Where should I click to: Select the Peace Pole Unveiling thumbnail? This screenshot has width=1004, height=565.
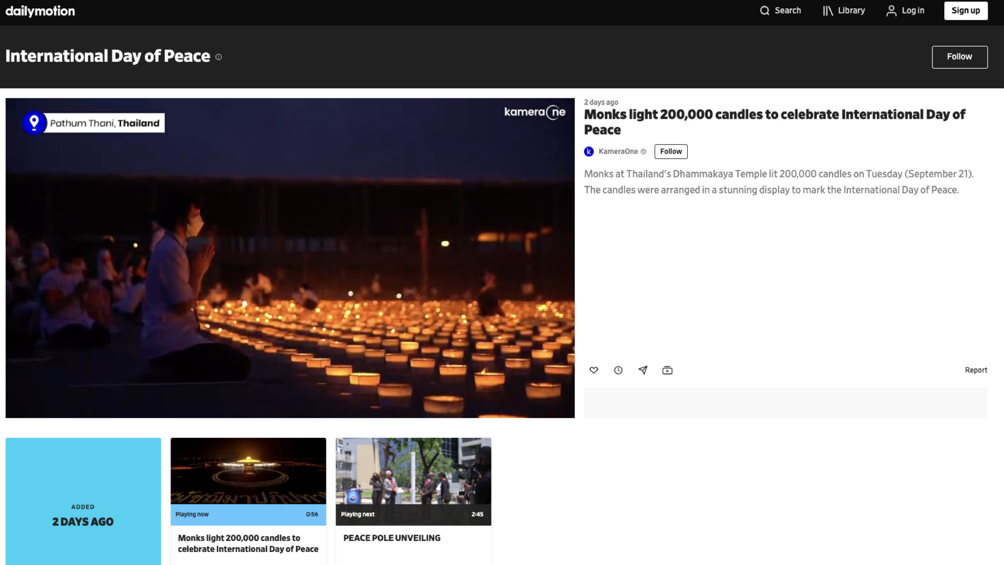coord(413,471)
